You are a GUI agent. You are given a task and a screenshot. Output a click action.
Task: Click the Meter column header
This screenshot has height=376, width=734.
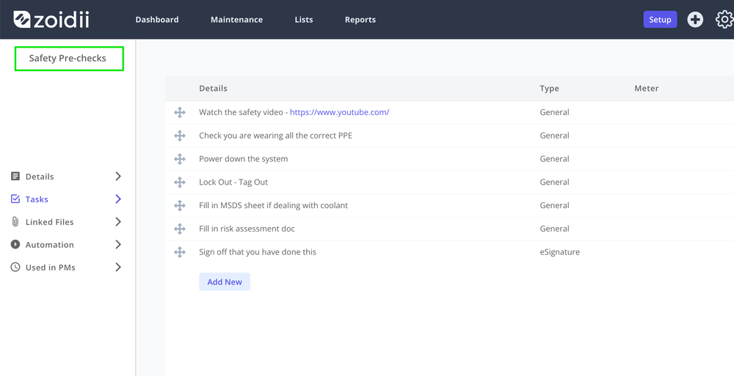tap(647, 89)
